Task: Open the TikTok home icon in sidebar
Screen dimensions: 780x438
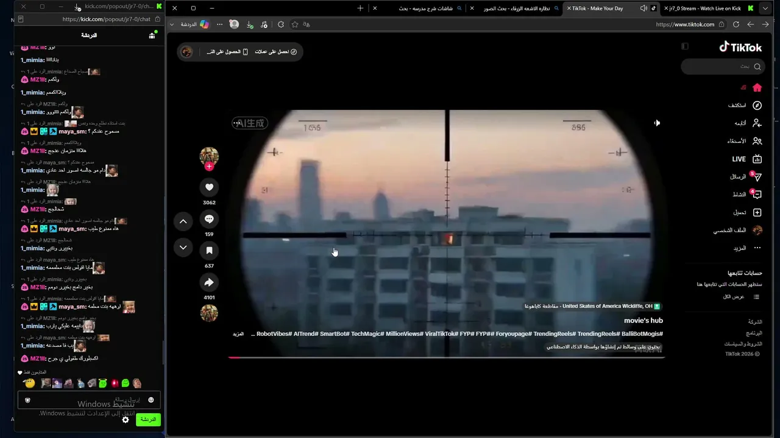Action: (757, 88)
